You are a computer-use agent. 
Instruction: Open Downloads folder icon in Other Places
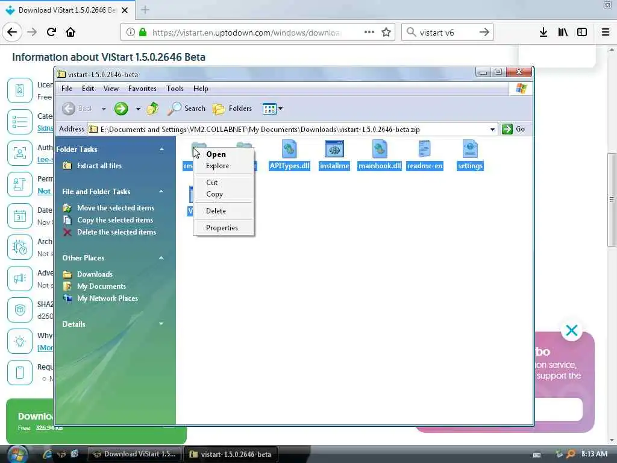tap(67, 274)
